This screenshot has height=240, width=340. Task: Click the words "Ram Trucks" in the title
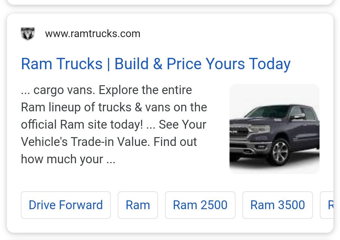point(62,64)
